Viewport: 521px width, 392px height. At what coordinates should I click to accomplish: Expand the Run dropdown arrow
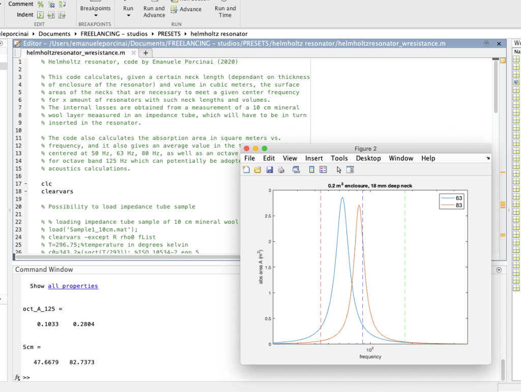[x=128, y=15]
